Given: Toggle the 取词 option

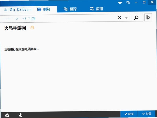Looking at the screenshot, I should [129, 114].
